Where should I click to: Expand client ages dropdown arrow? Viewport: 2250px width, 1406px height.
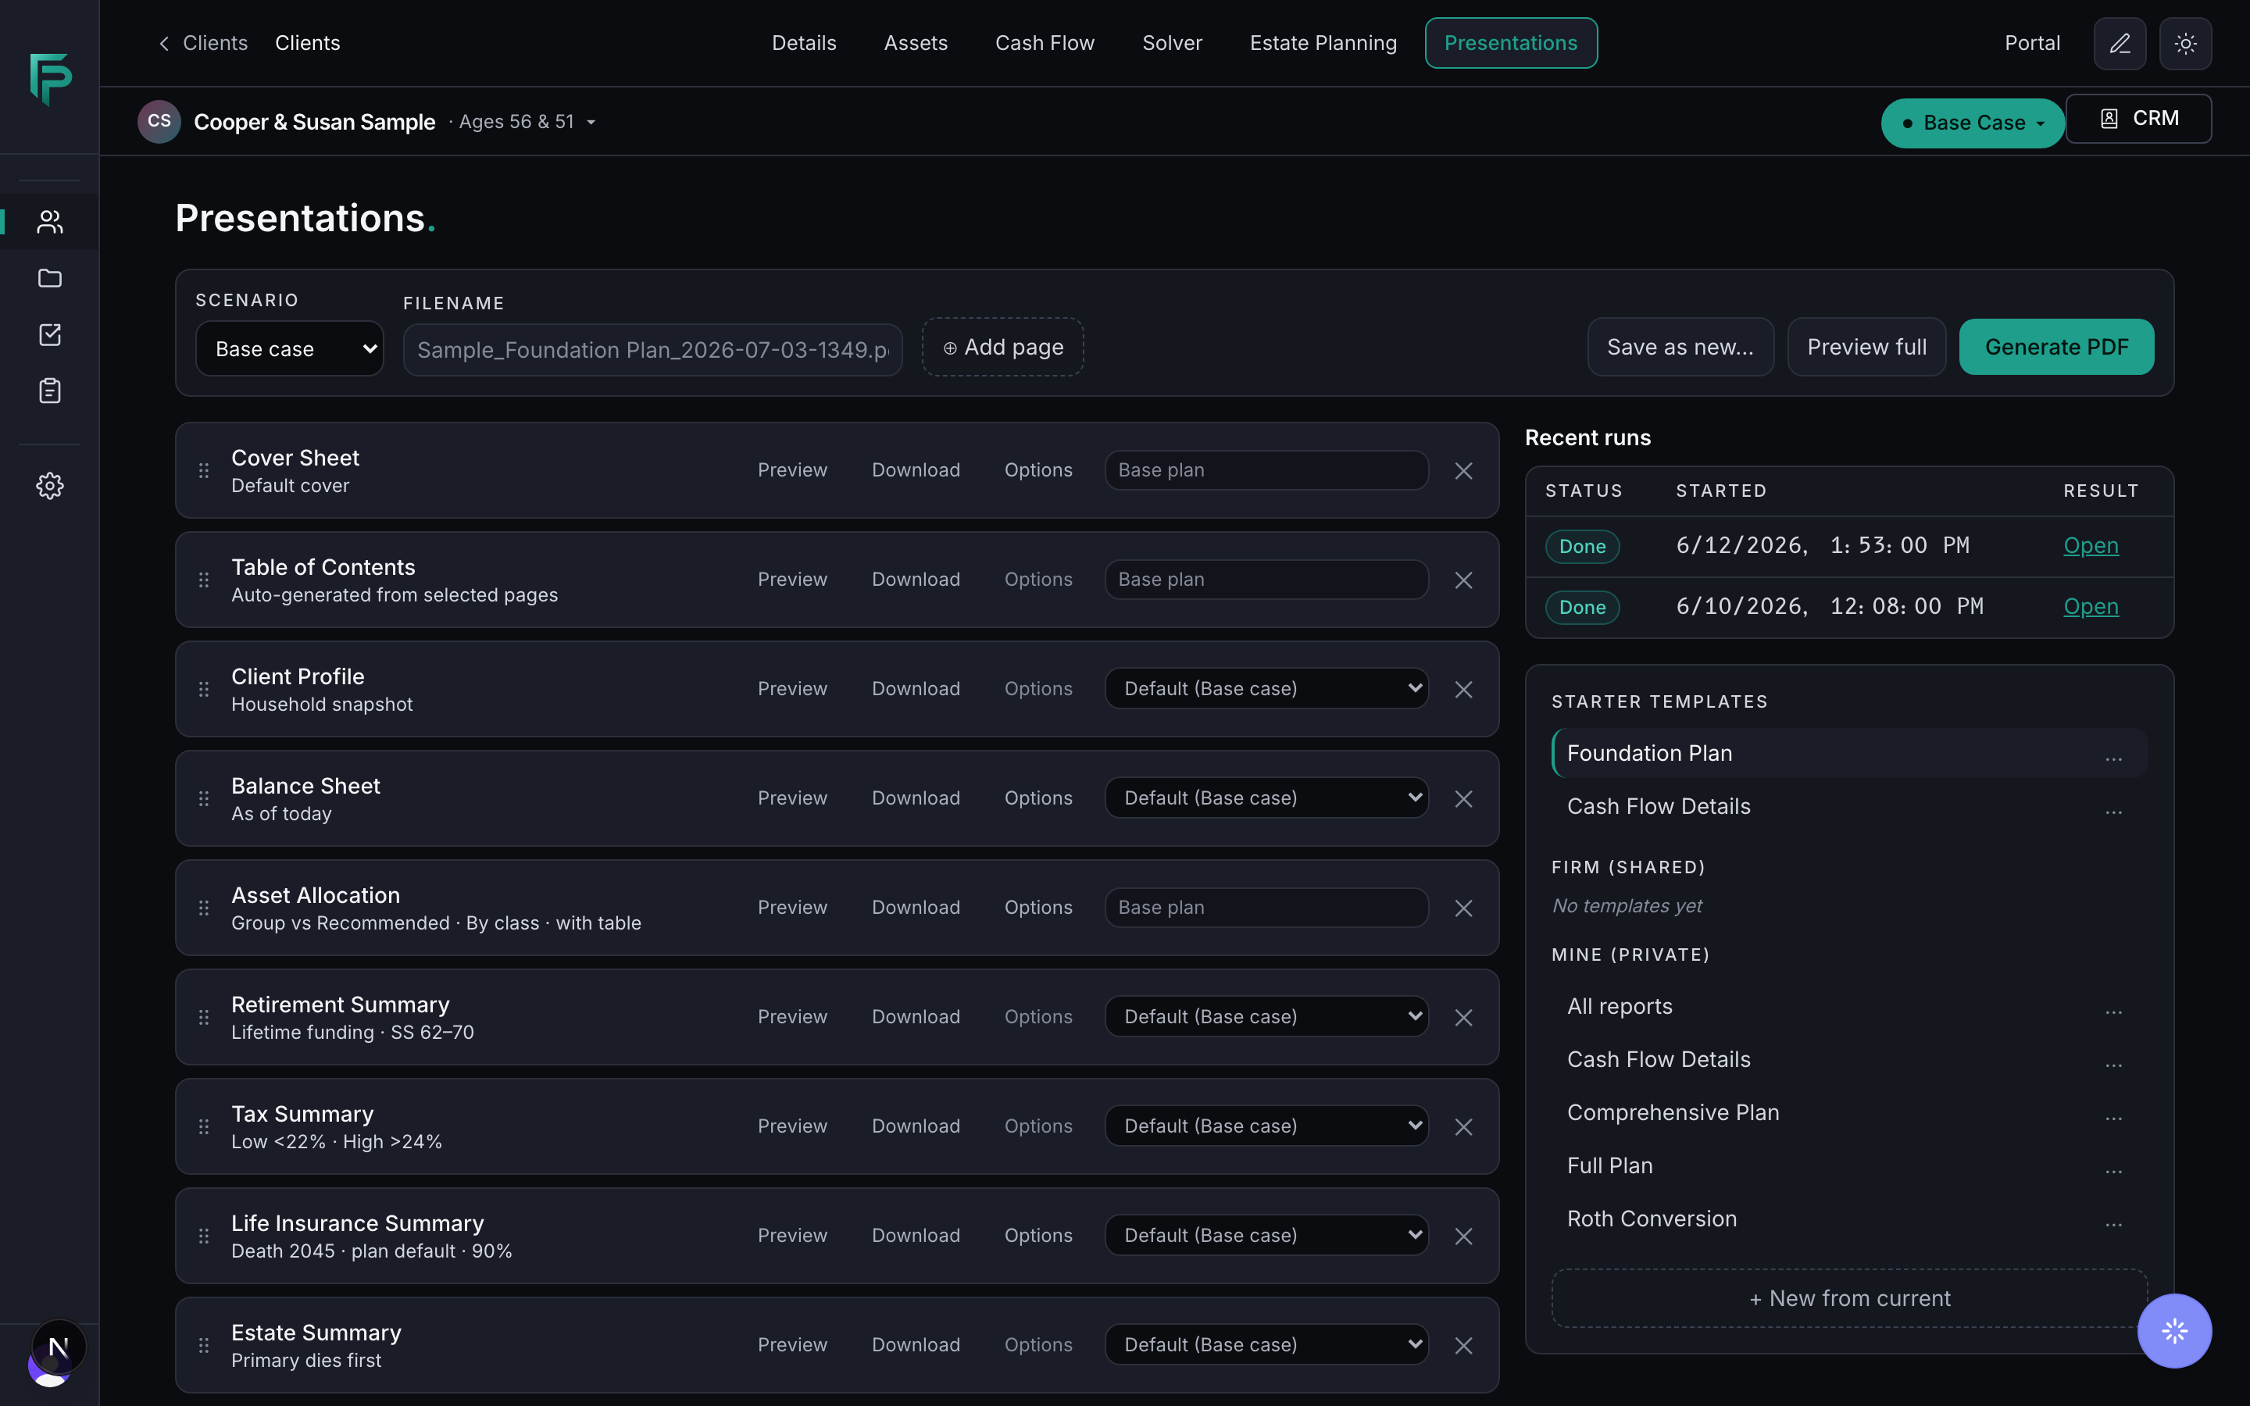591,123
